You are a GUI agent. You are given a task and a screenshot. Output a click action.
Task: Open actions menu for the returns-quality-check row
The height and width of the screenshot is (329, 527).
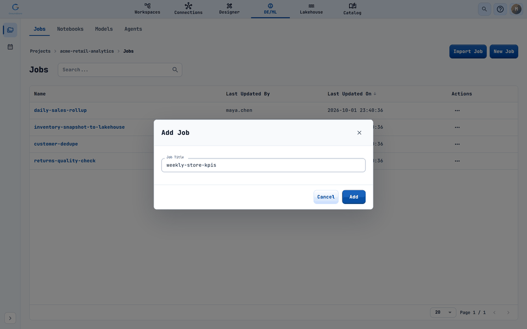(x=457, y=161)
